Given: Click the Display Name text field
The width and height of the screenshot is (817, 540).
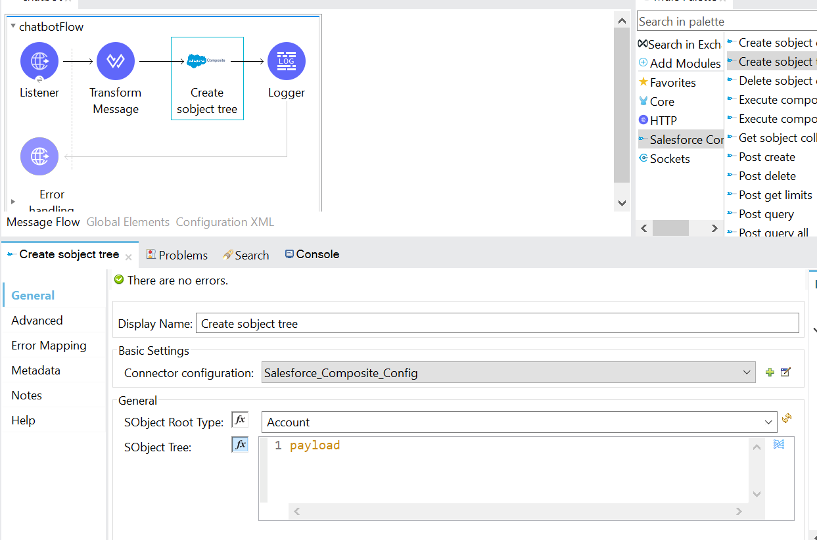Looking at the screenshot, I should click(x=497, y=323).
